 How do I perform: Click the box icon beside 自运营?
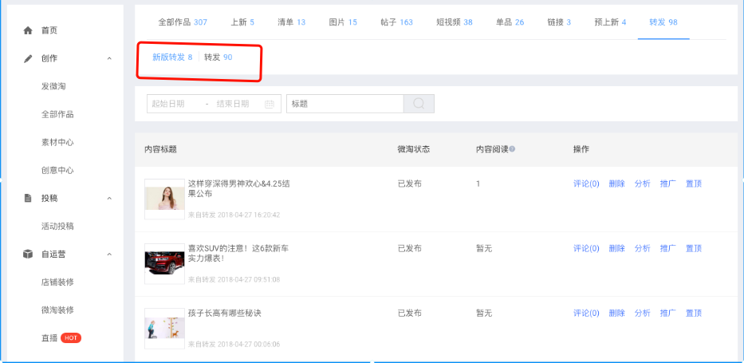pos(28,254)
